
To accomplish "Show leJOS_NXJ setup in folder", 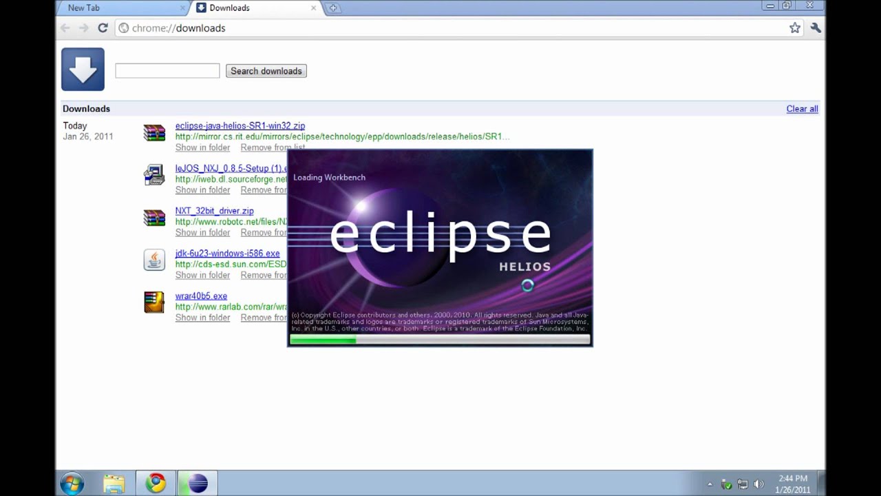I will (202, 190).
